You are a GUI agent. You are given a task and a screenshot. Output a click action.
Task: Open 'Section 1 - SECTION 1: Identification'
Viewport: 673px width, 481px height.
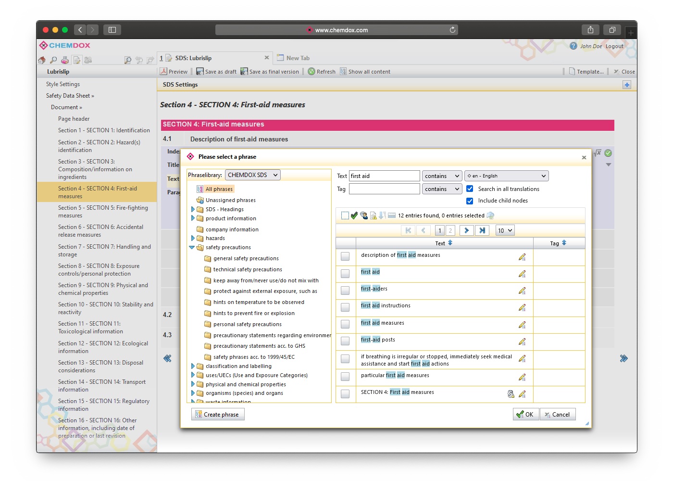click(x=104, y=130)
